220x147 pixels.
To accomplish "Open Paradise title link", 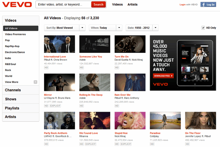I will click(155, 133).
